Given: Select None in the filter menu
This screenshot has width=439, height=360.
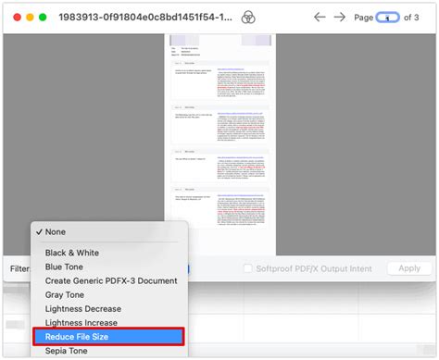Looking at the screenshot, I should click(109, 232).
